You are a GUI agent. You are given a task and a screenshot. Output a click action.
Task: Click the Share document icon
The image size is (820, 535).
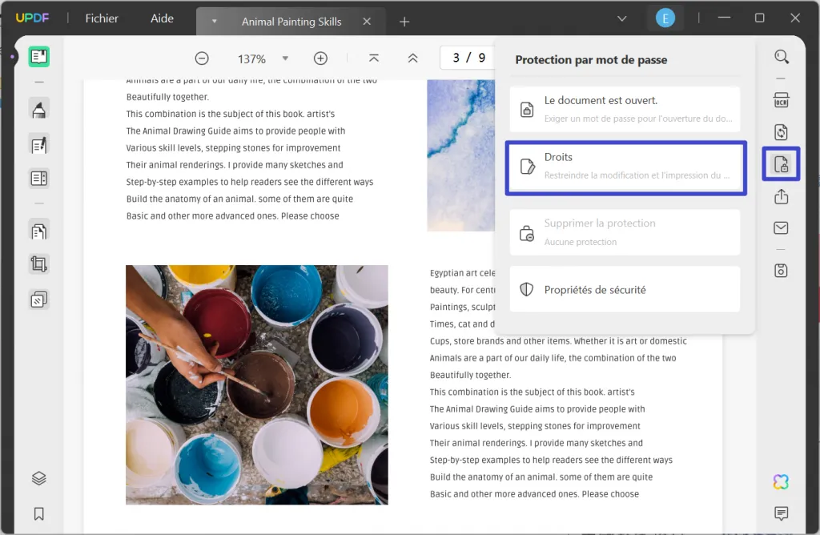[781, 195]
